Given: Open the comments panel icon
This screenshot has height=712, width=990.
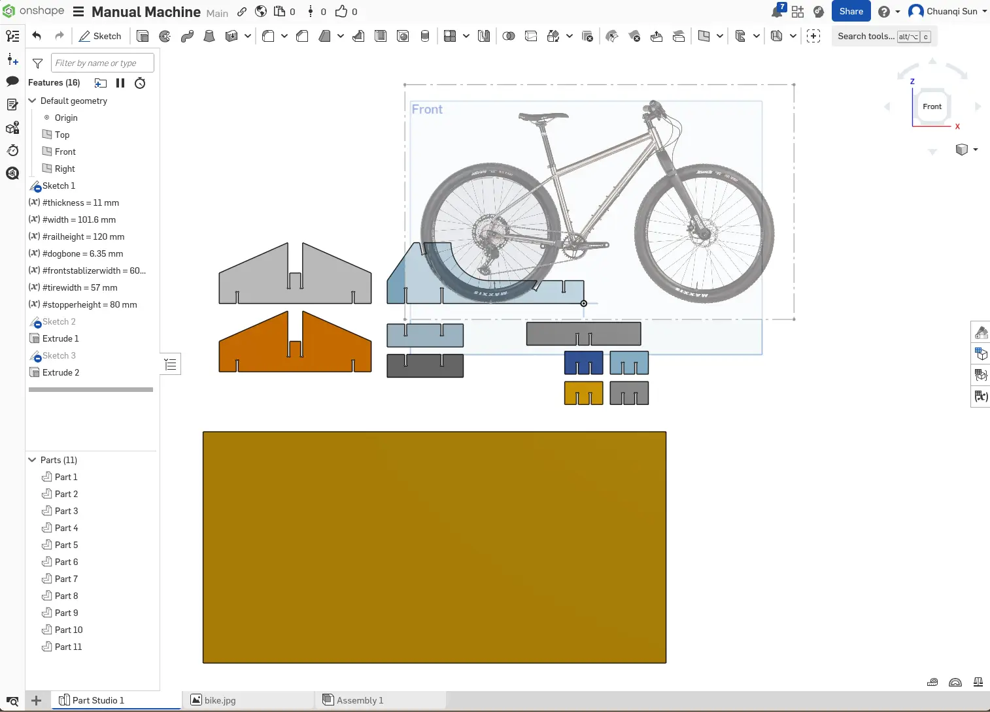Looking at the screenshot, I should tap(12, 82).
